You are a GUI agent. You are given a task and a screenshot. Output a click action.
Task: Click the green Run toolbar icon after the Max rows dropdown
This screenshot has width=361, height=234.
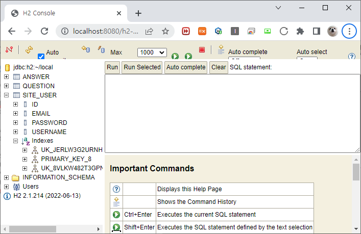click(175, 56)
